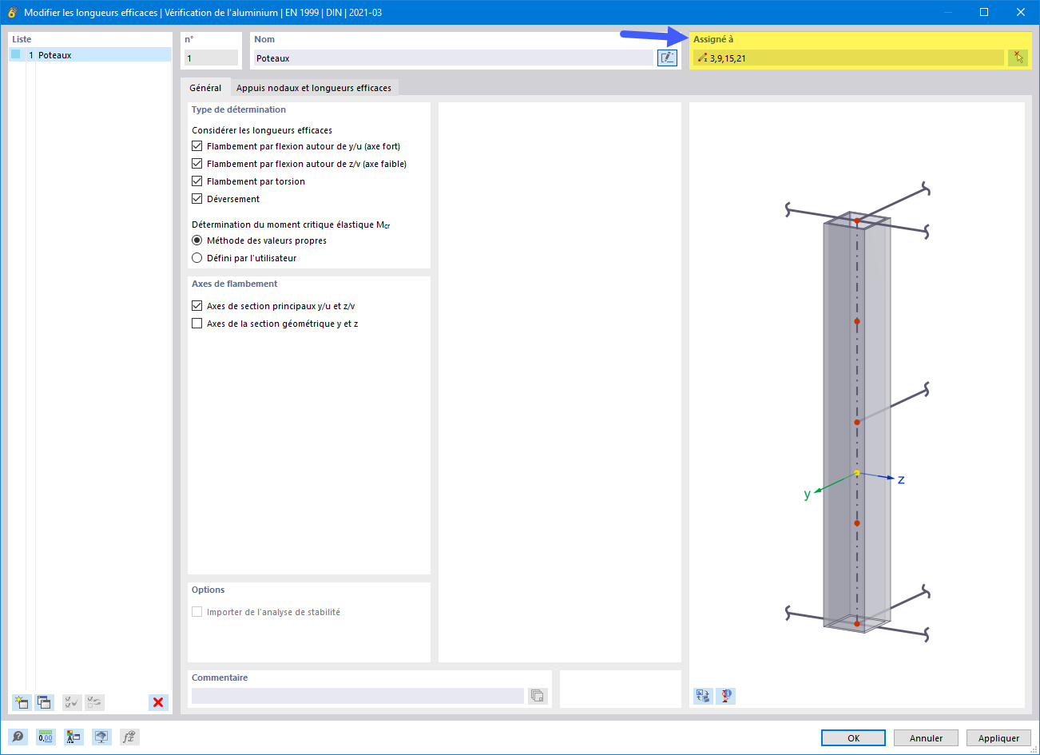Delete the selected list entry with red X
The height and width of the screenshot is (755, 1040).
pyautogui.click(x=158, y=702)
